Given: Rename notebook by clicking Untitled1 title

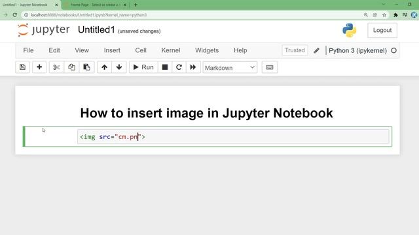Looking at the screenshot, I should click(96, 30).
